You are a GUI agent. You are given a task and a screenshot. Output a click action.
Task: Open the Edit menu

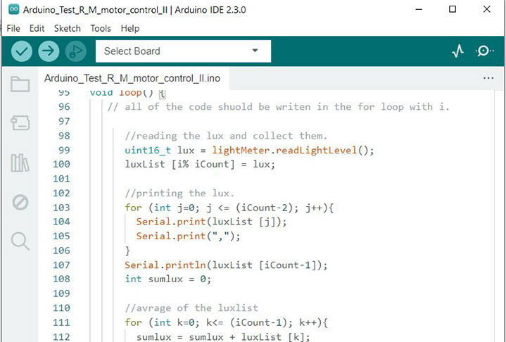pos(37,28)
